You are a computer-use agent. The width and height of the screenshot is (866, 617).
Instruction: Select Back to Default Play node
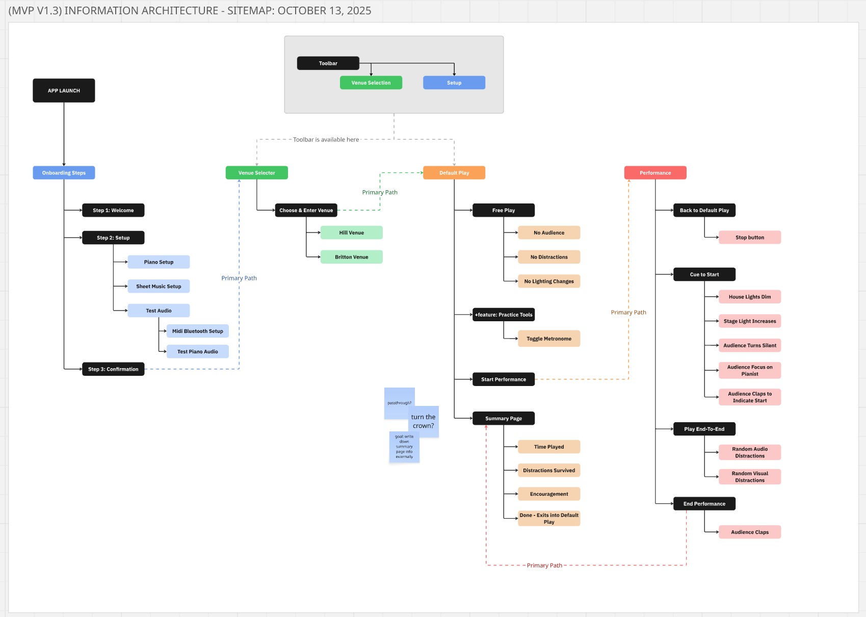point(704,210)
